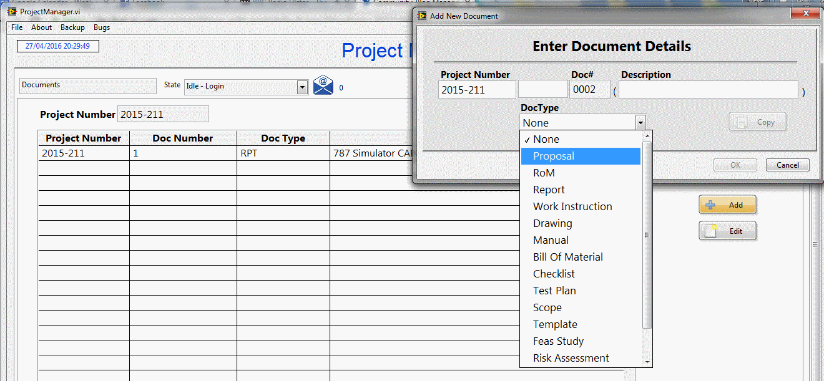Viewport: 824px width, 381px height.
Task: Select RoM document type
Action: click(x=581, y=173)
